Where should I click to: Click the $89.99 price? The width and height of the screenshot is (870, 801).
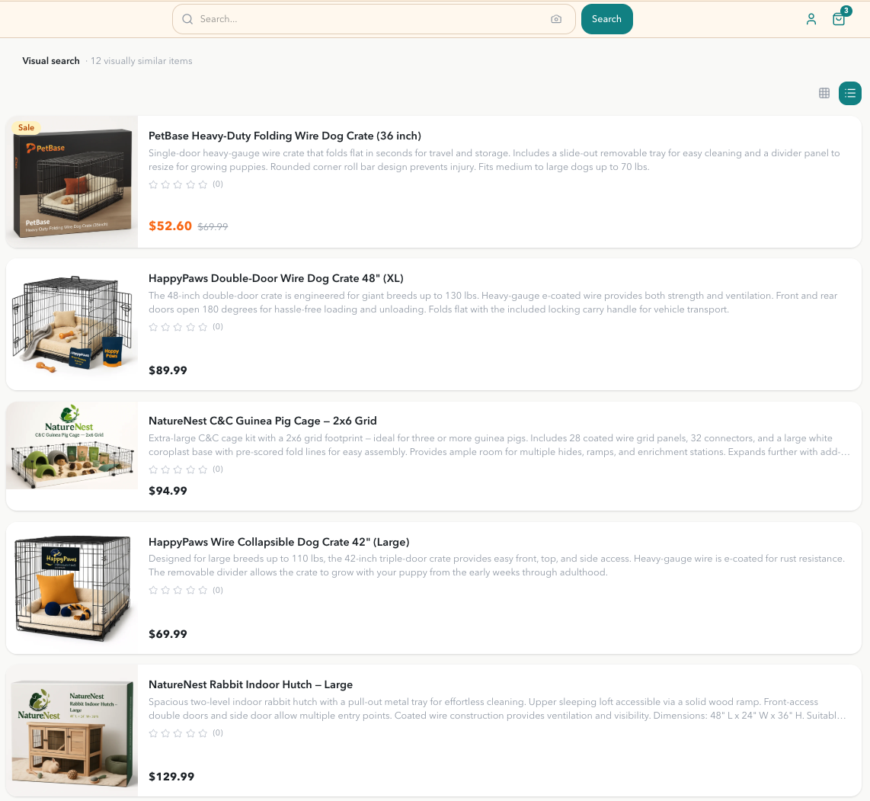coord(168,370)
